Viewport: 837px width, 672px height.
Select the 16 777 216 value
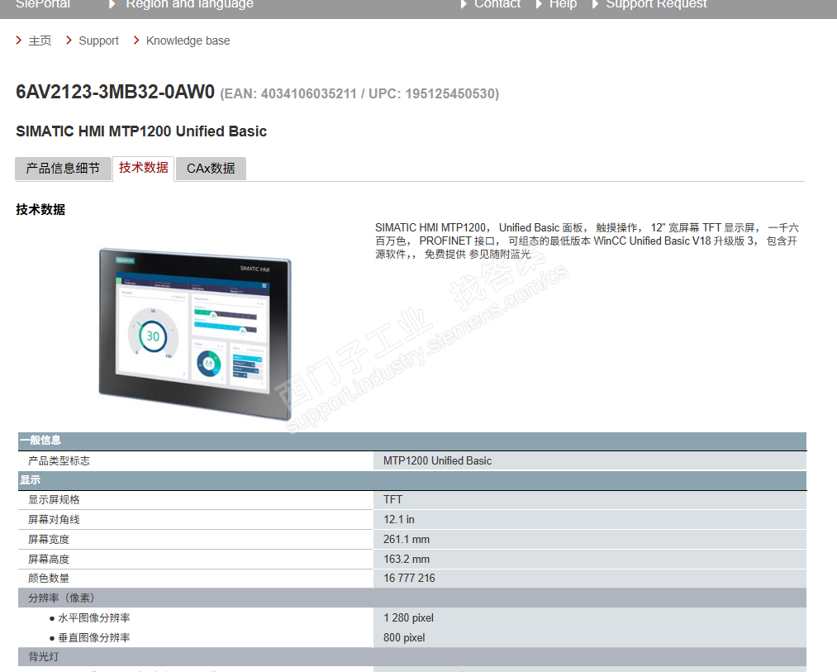(409, 578)
